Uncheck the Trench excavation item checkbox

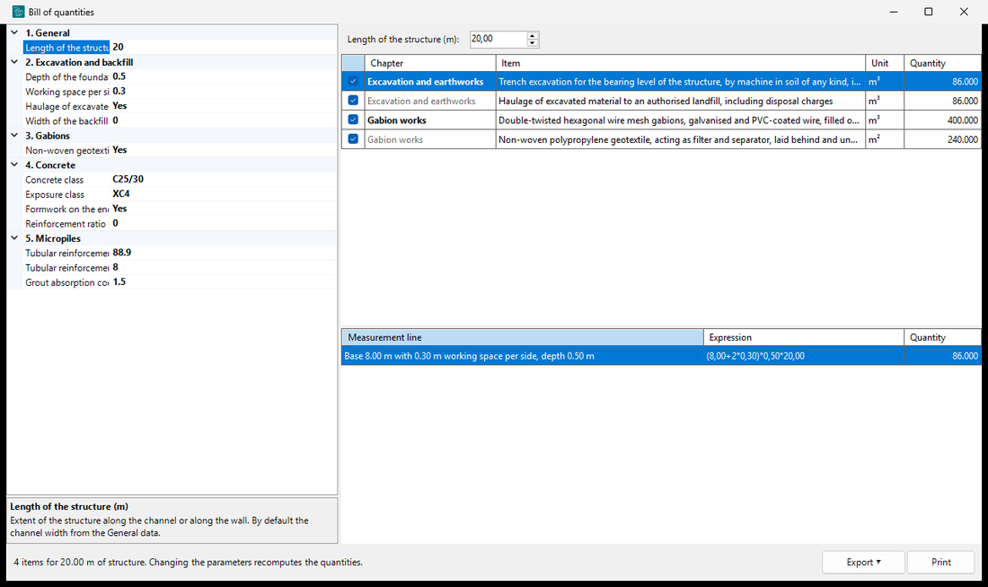pyautogui.click(x=353, y=81)
